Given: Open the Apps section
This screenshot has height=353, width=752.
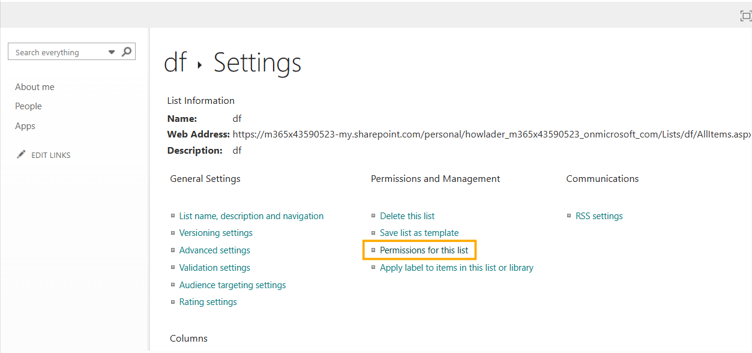Looking at the screenshot, I should pyautogui.click(x=25, y=125).
